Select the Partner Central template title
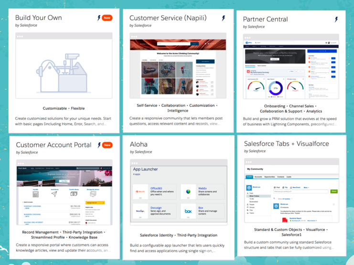The width and height of the screenshot is (354, 265). click(x=265, y=19)
